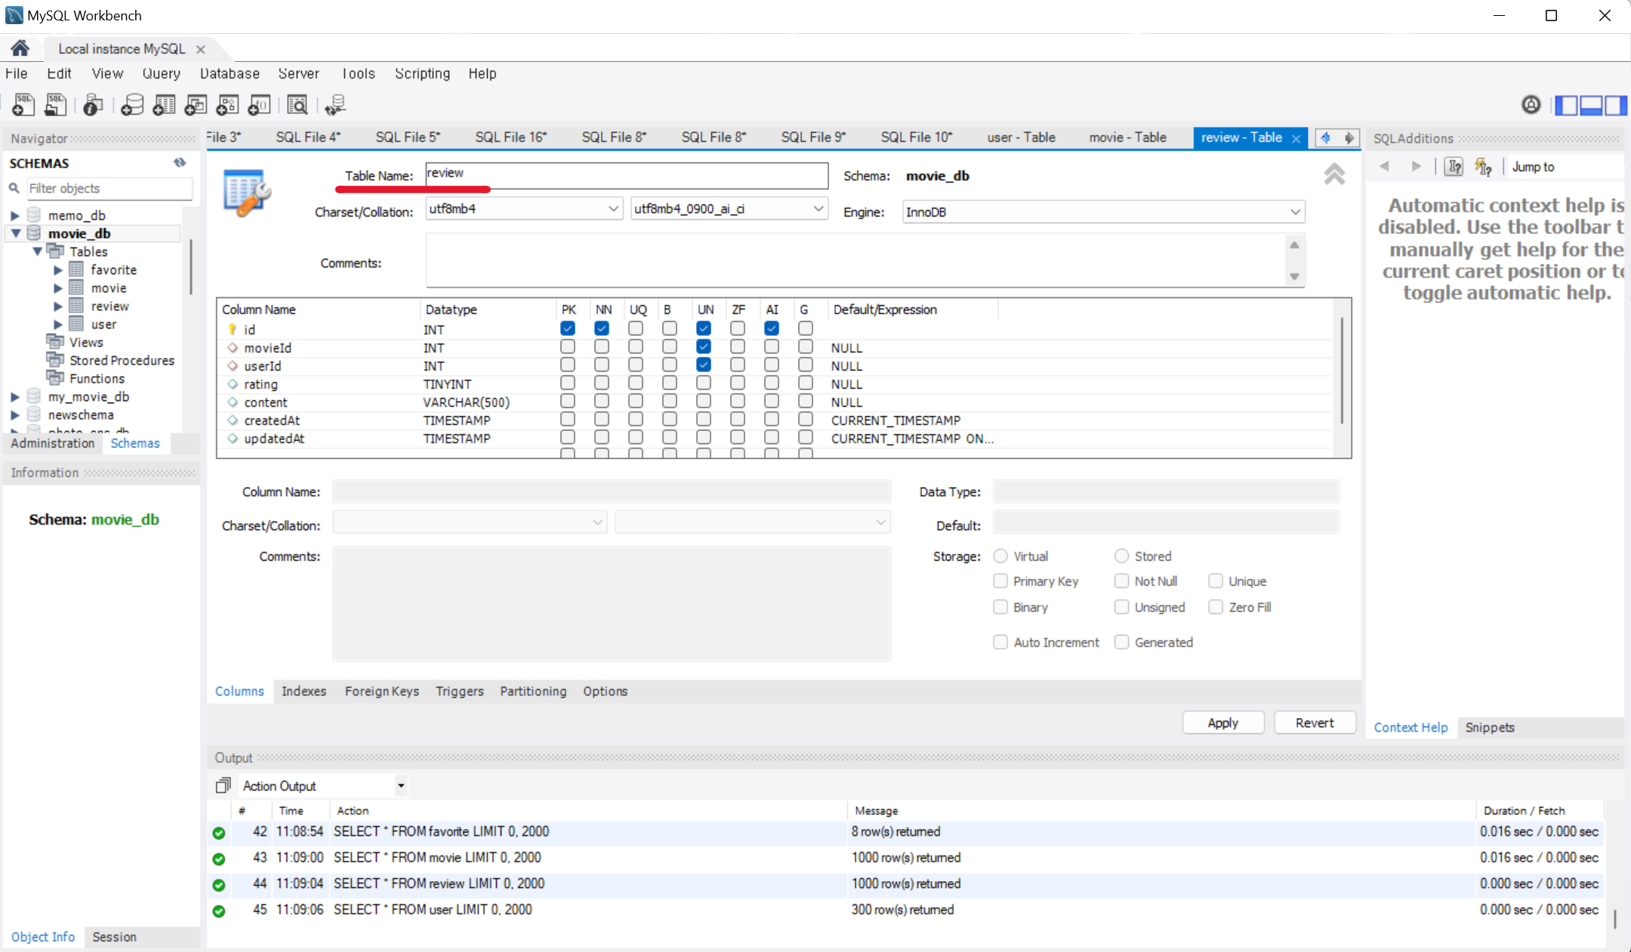The width and height of the screenshot is (1631, 952).
Task: Open the InnoDB engine dropdown
Action: (x=1103, y=212)
